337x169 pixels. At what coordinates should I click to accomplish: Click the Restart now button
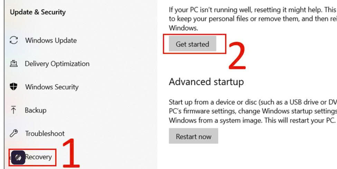[194, 136]
